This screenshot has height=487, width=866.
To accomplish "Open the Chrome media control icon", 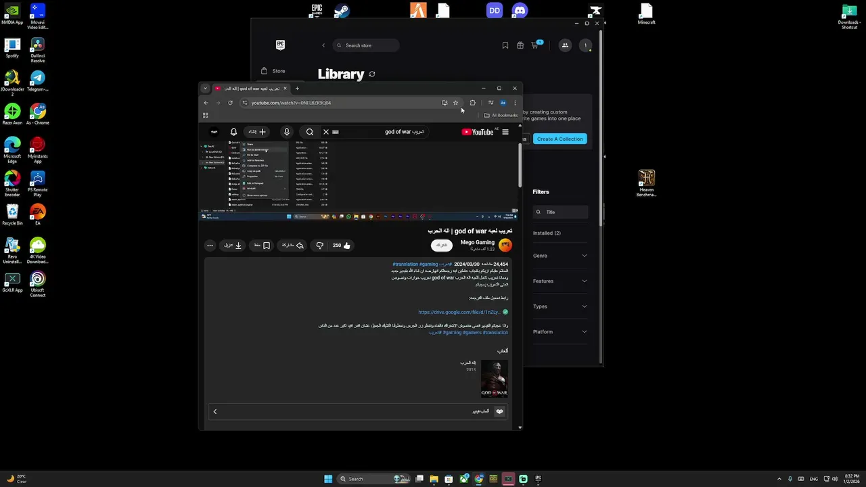I will click(491, 103).
